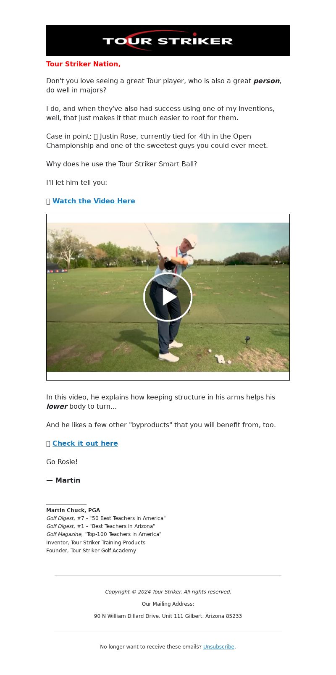
Task: Click the Golf Digest #7 ranking line
Action: (106, 518)
